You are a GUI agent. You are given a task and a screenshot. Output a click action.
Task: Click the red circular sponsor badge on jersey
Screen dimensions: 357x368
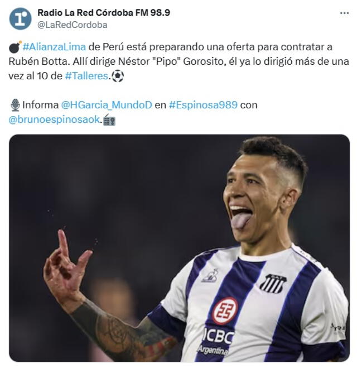(225, 310)
